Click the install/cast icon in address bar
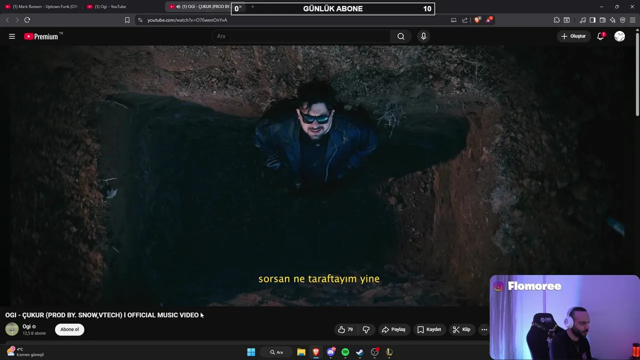 (453, 20)
